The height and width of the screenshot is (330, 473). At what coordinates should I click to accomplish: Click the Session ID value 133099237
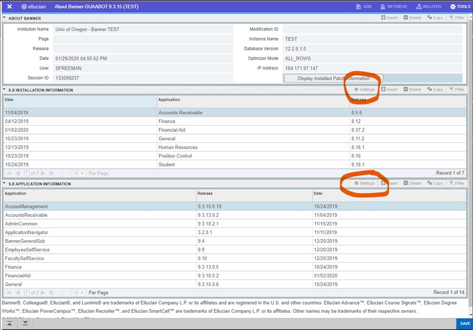coord(67,78)
